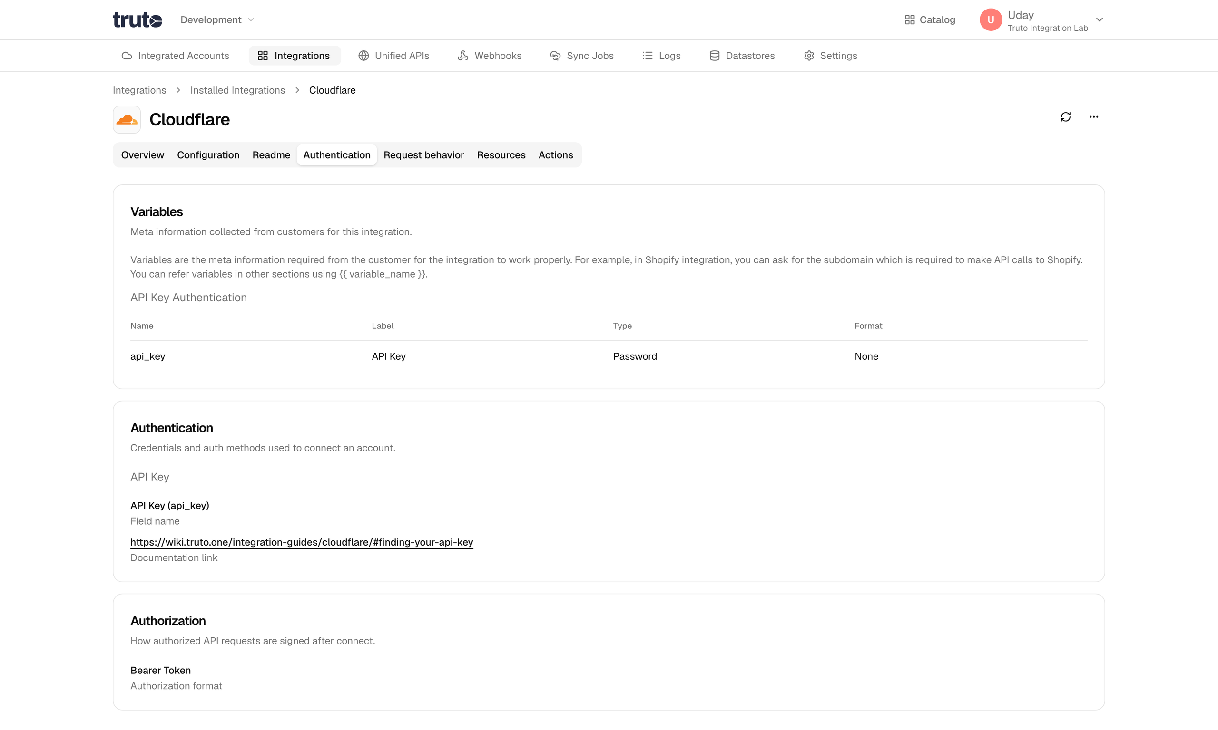
Task: Switch to the Configuration tab
Action: (x=208, y=155)
